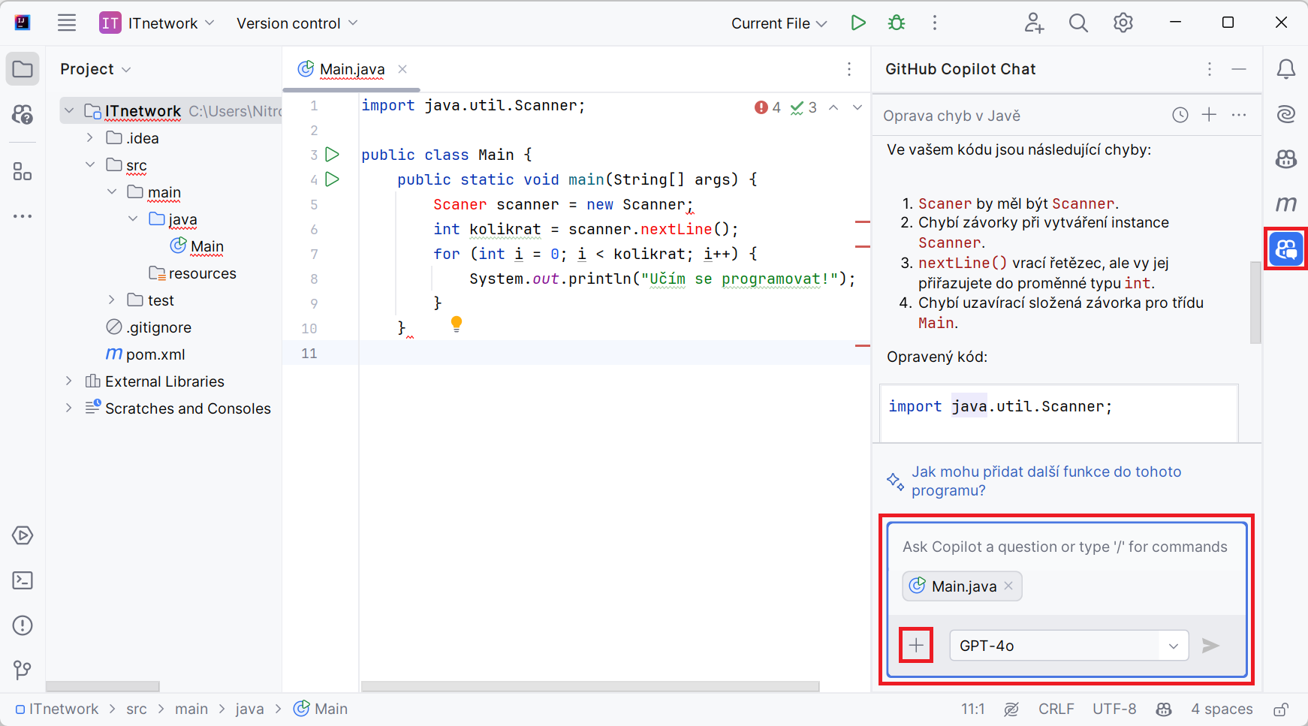Screen dimensions: 1308x726
Task: Click the Search Everywhere magnifier icon
Action: coord(1078,23)
